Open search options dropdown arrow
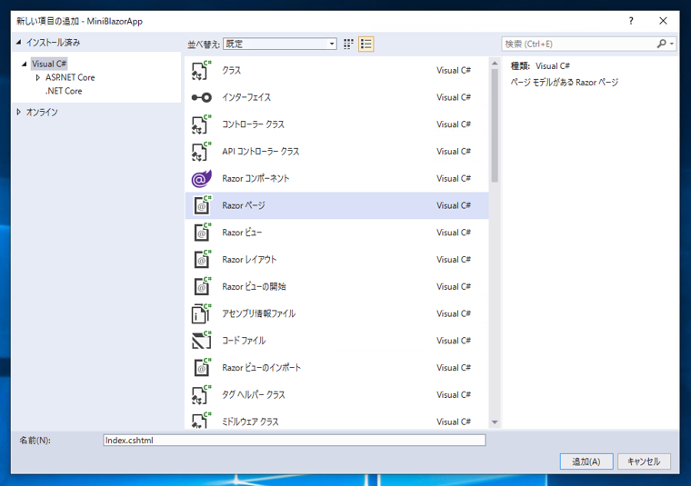 point(672,44)
